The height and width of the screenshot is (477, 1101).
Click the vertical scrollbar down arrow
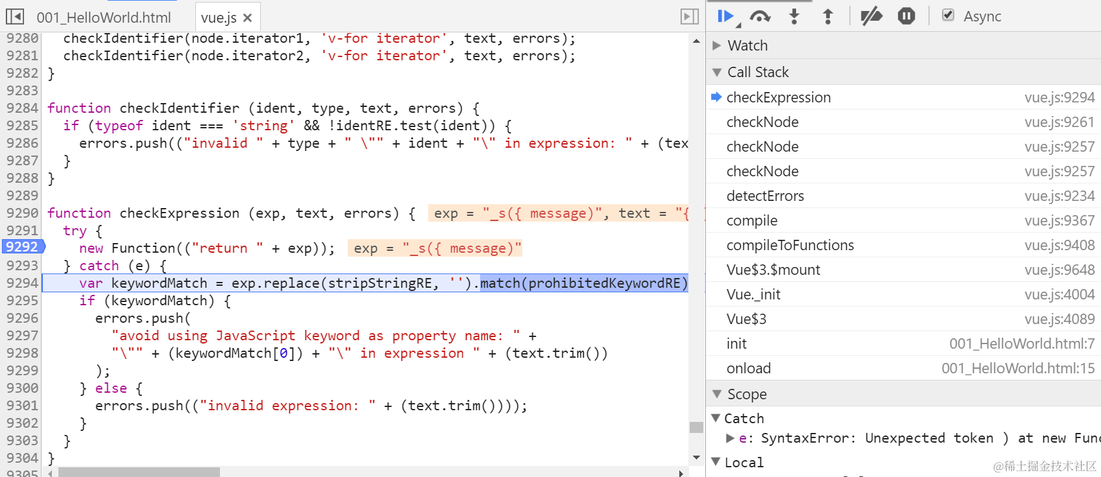pyautogui.click(x=696, y=458)
